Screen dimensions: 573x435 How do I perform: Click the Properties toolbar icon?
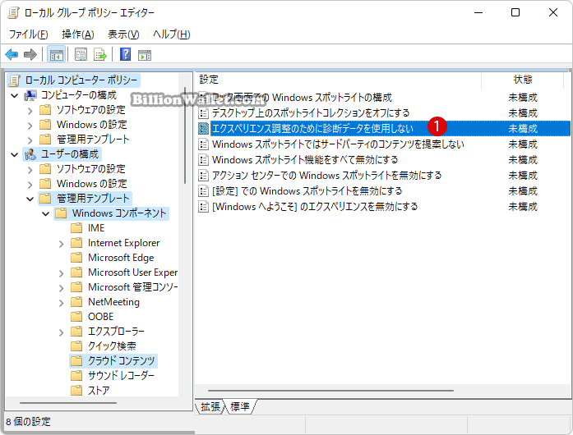point(81,55)
